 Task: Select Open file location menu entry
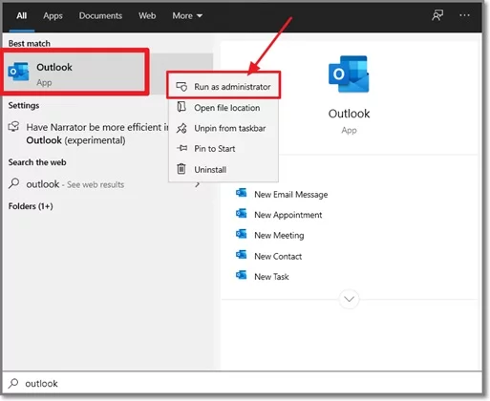[x=224, y=108]
